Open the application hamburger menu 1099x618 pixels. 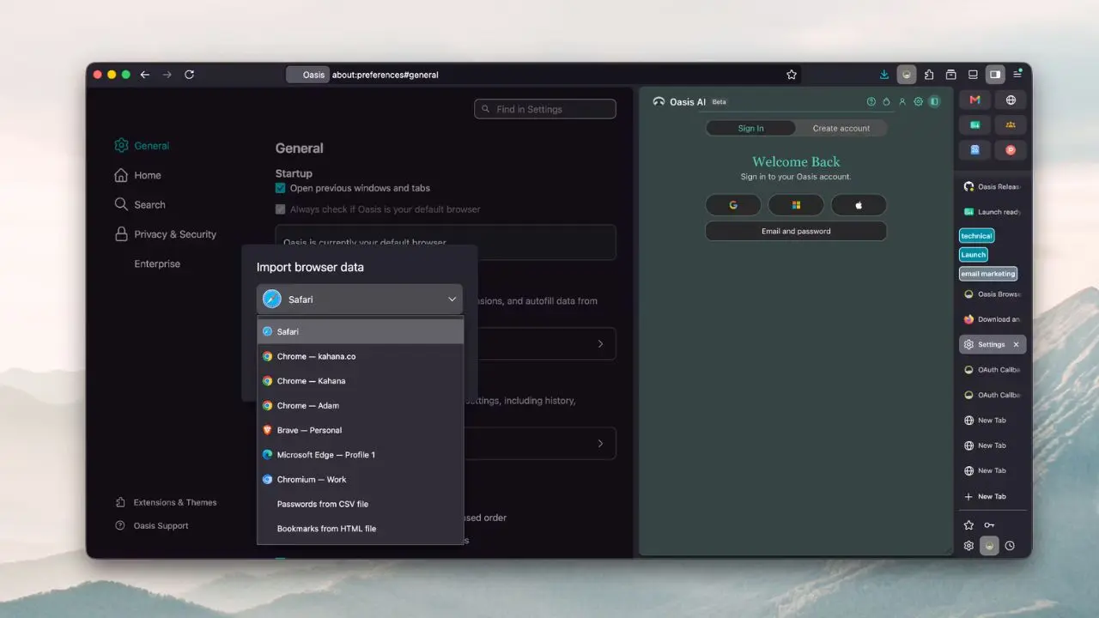1017,74
